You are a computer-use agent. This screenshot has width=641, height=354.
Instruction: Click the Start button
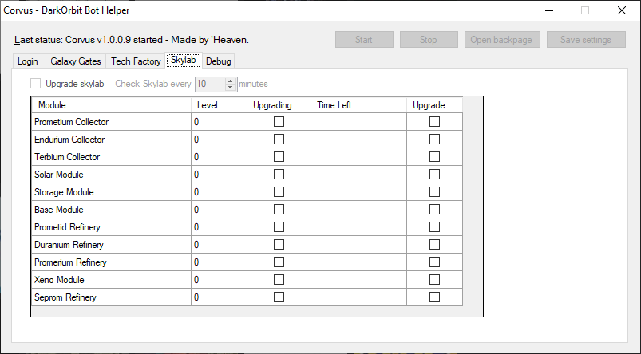point(364,40)
